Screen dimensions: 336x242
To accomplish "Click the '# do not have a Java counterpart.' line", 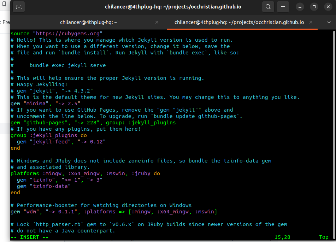I will click(x=63, y=231).
